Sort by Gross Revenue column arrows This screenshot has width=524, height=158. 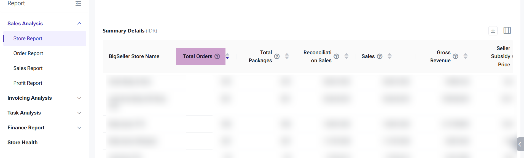pos(466,56)
